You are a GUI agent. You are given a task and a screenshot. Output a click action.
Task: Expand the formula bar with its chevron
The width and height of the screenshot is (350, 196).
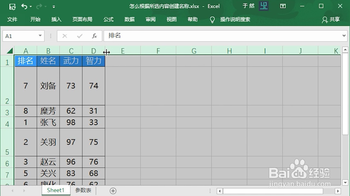point(345,36)
